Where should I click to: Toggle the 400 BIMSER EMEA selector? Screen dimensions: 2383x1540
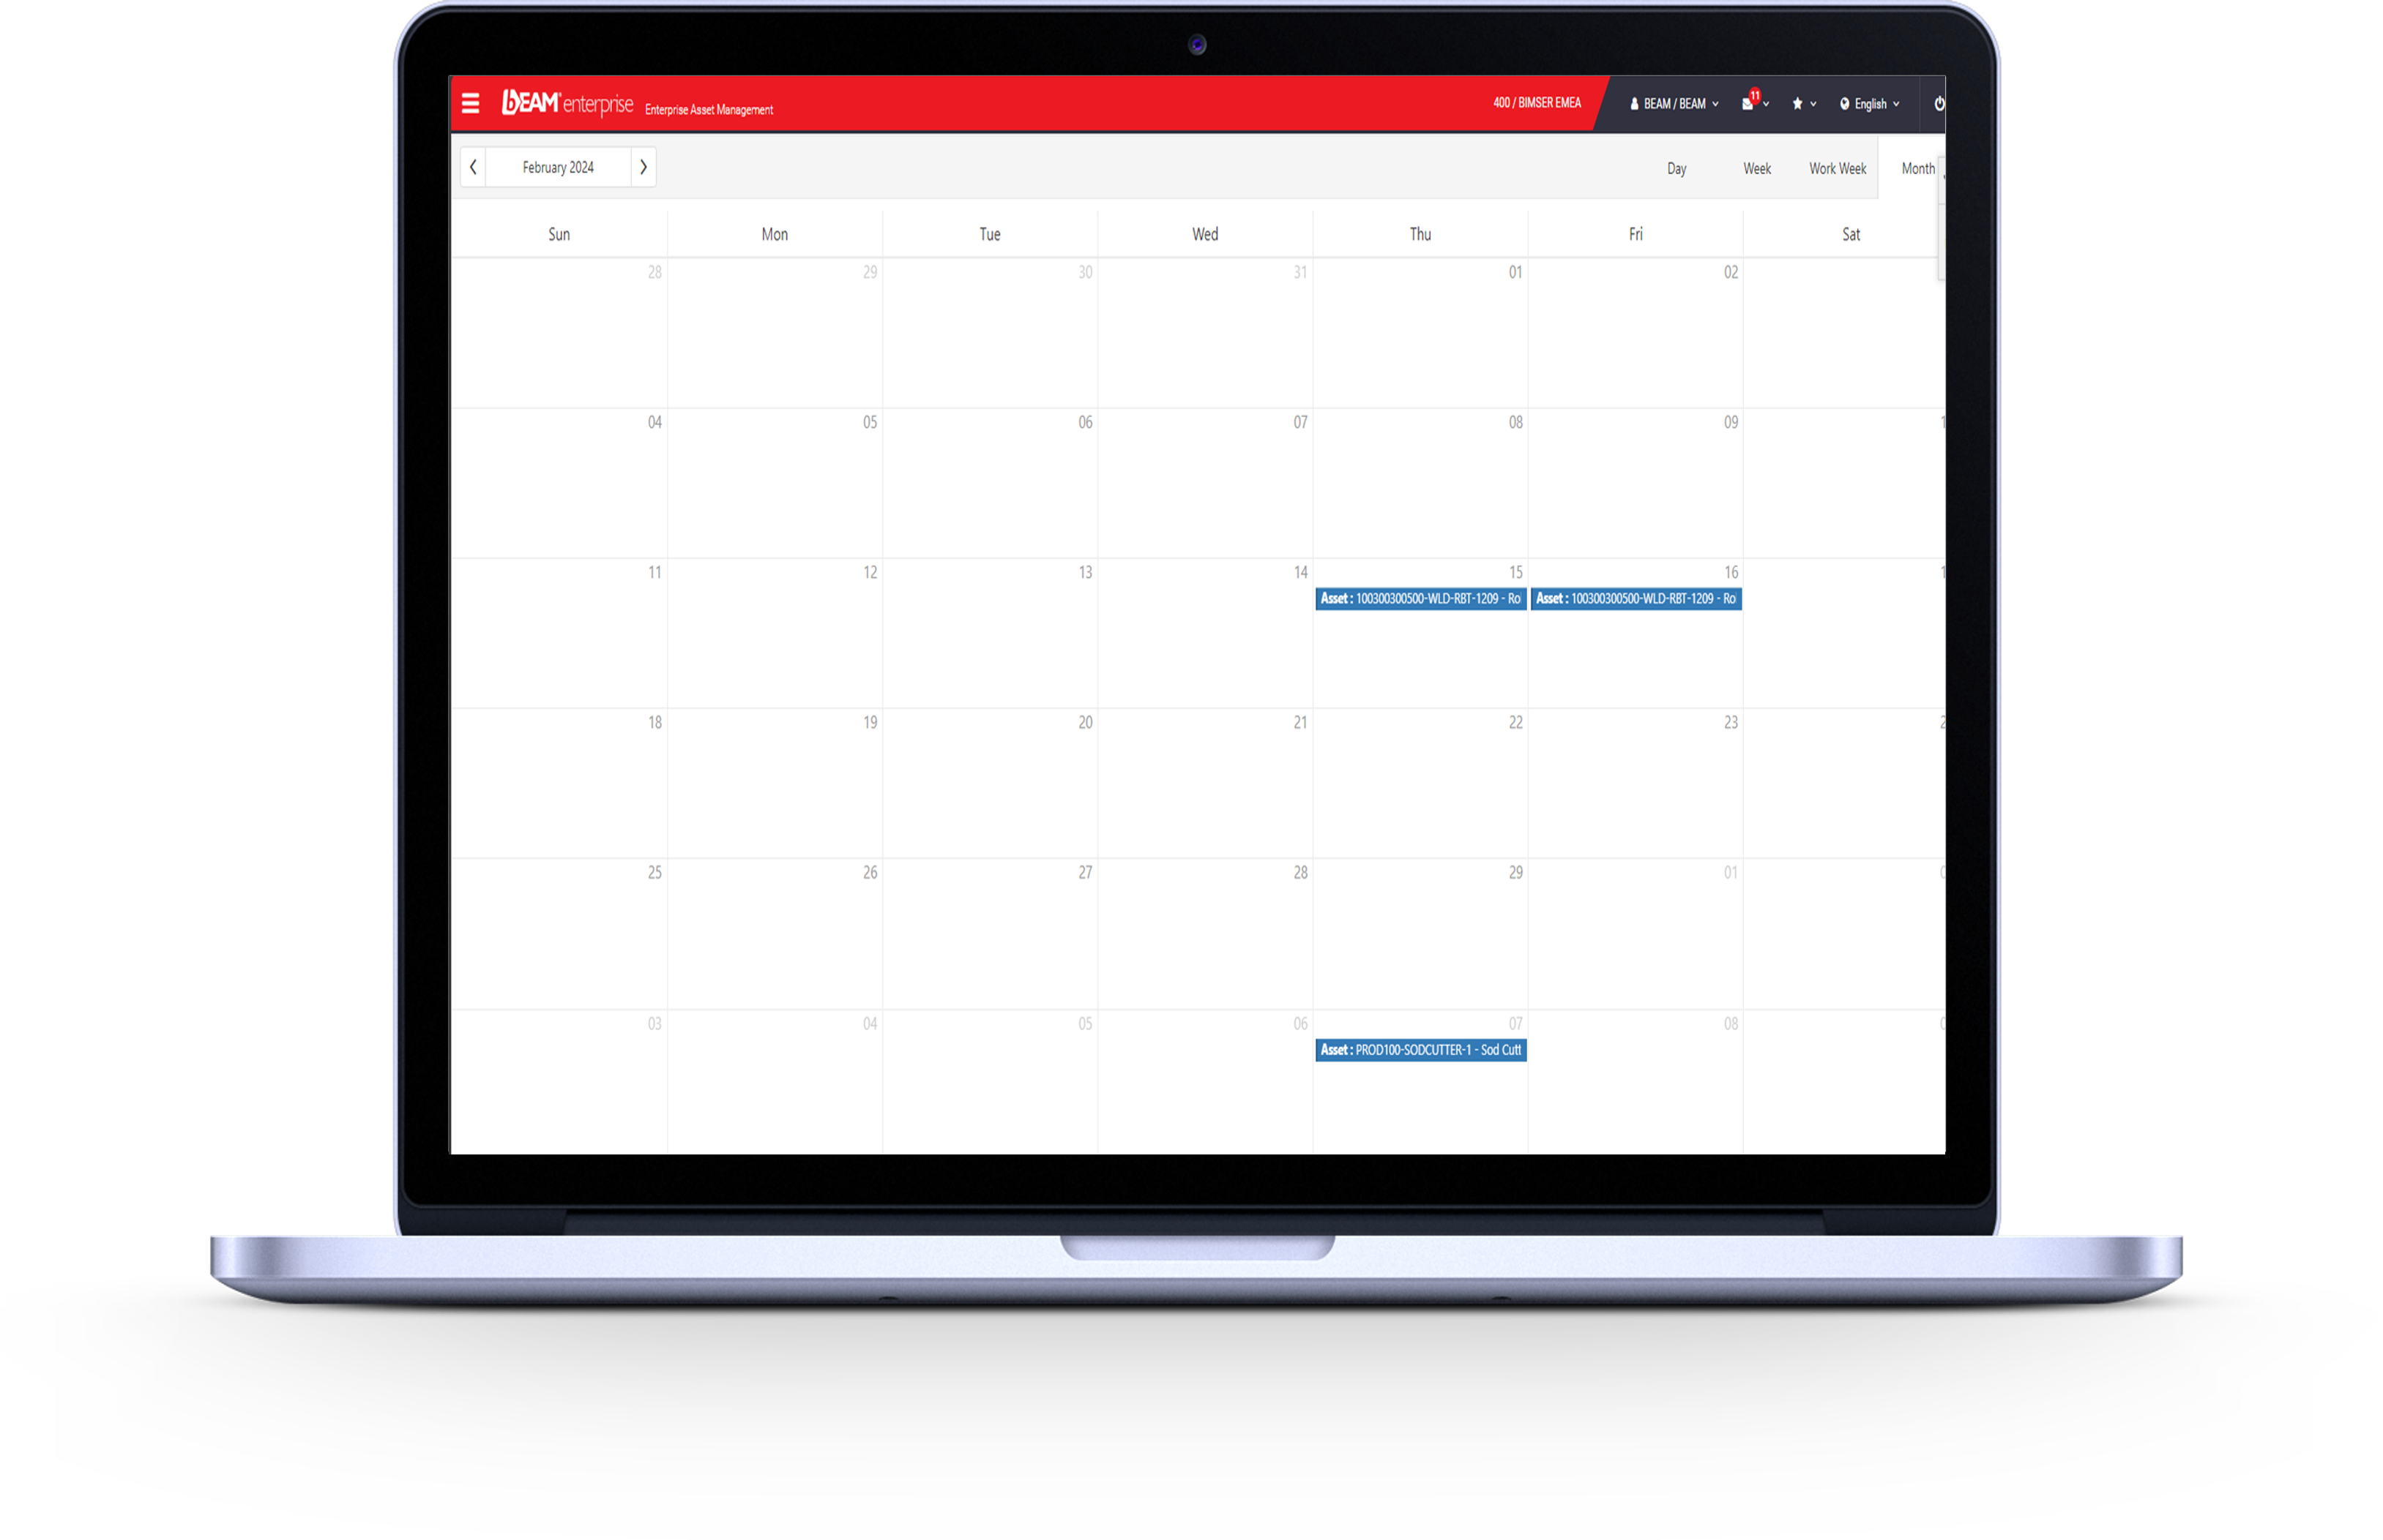point(1537,104)
